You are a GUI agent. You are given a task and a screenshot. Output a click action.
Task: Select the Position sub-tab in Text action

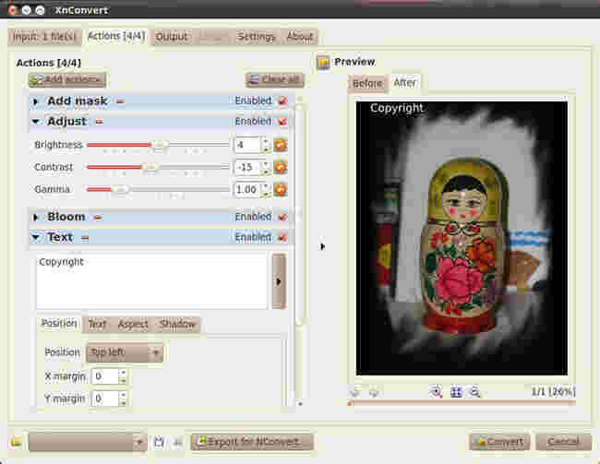(x=59, y=324)
